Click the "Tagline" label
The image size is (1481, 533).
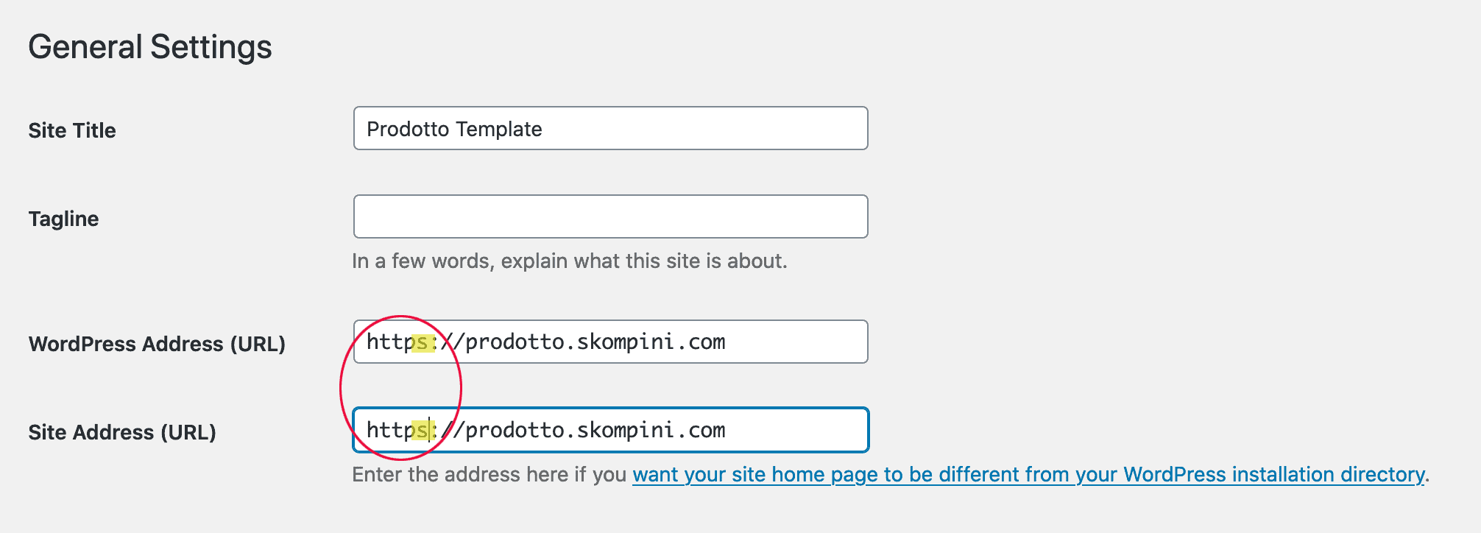pos(63,219)
